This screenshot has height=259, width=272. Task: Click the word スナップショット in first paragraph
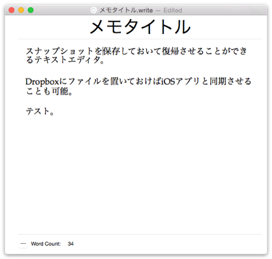(60, 51)
